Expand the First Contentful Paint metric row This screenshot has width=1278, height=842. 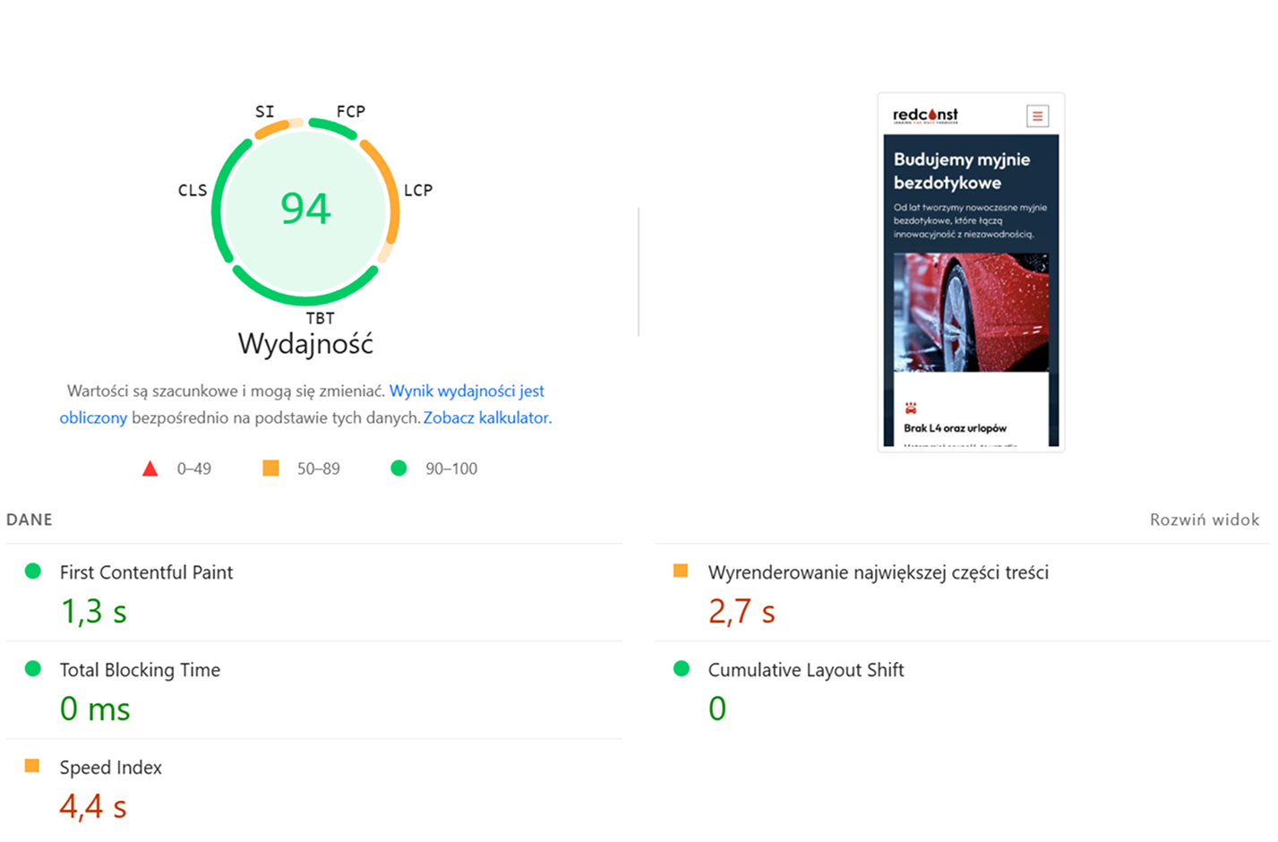click(146, 572)
